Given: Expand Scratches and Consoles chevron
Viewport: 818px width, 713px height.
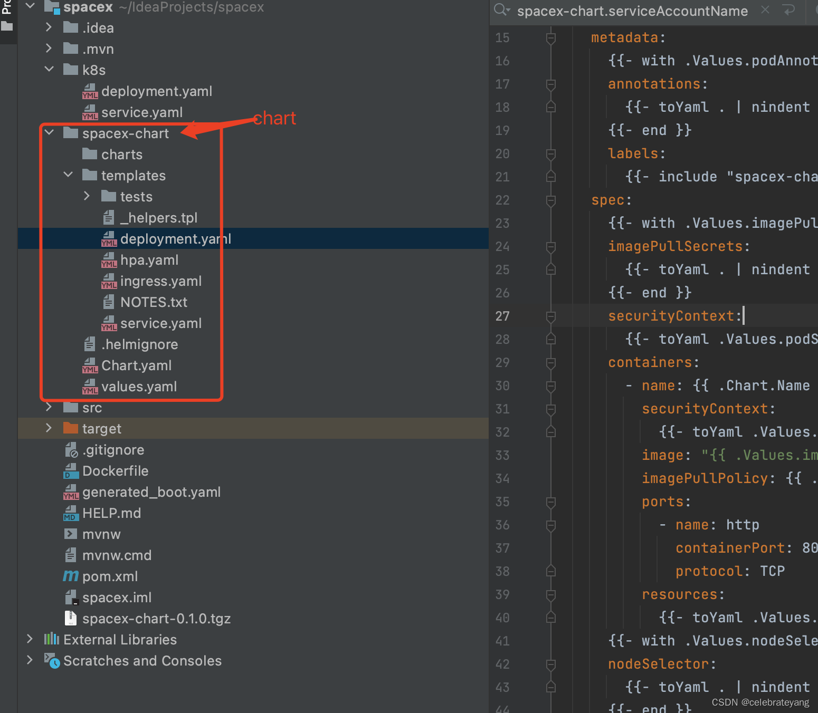Looking at the screenshot, I should click(30, 660).
